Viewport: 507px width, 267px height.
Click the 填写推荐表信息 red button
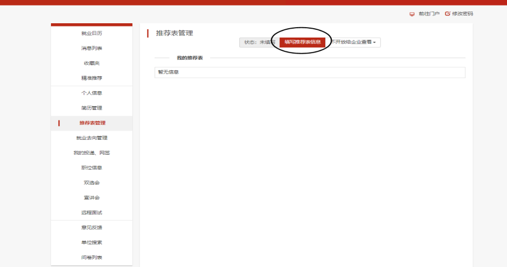[303, 42]
